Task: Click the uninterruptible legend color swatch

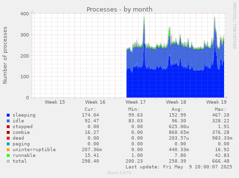Action: click(x=8, y=150)
